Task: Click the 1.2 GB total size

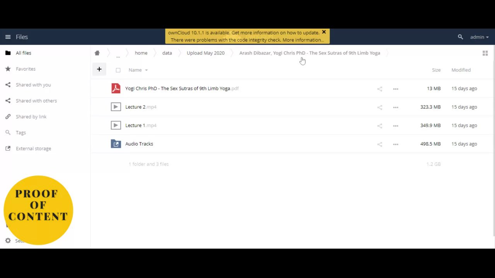Action: pyautogui.click(x=434, y=164)
